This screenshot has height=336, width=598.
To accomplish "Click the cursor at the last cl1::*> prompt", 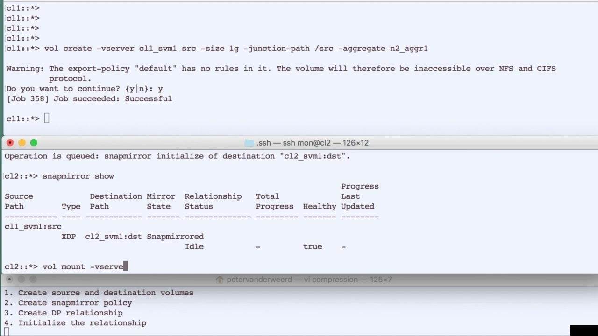I will coord(47,119).
